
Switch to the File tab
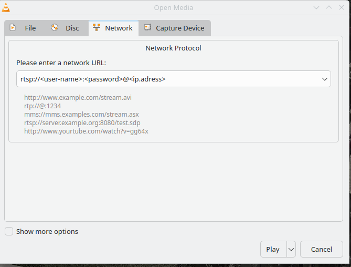click(30, 28)
